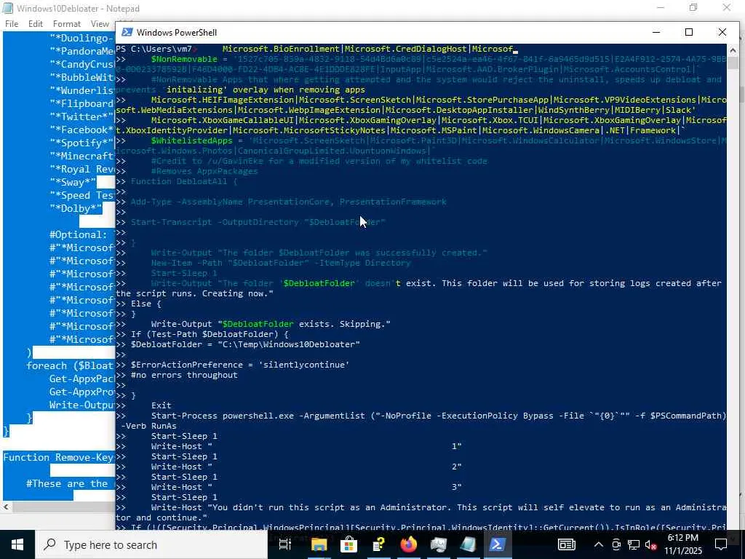Open the monitor icon taskbar app

438,544
